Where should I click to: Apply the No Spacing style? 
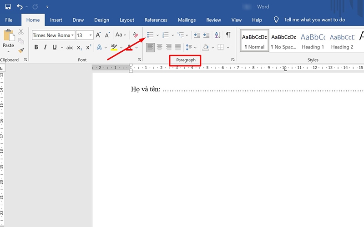point(283,40)
